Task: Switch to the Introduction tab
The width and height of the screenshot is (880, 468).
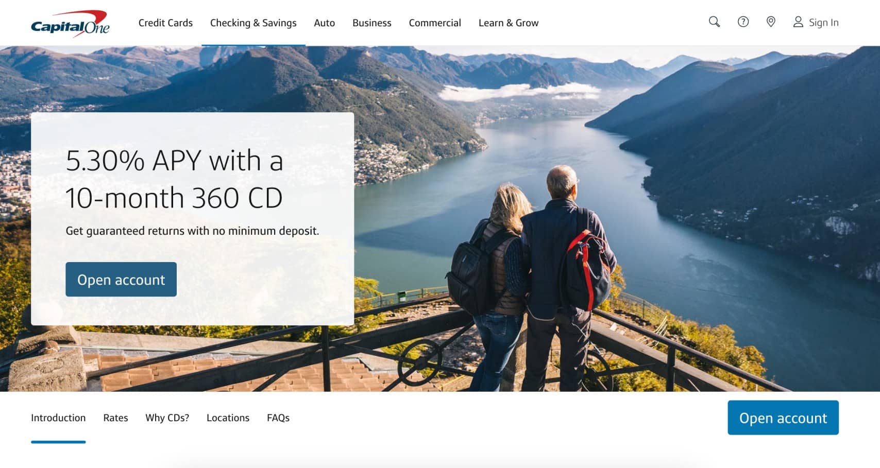Action: (58, 418)
